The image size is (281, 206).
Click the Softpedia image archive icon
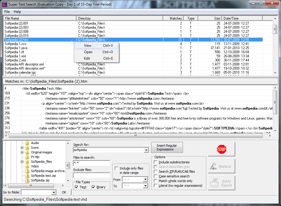click(x=27, y=171)
